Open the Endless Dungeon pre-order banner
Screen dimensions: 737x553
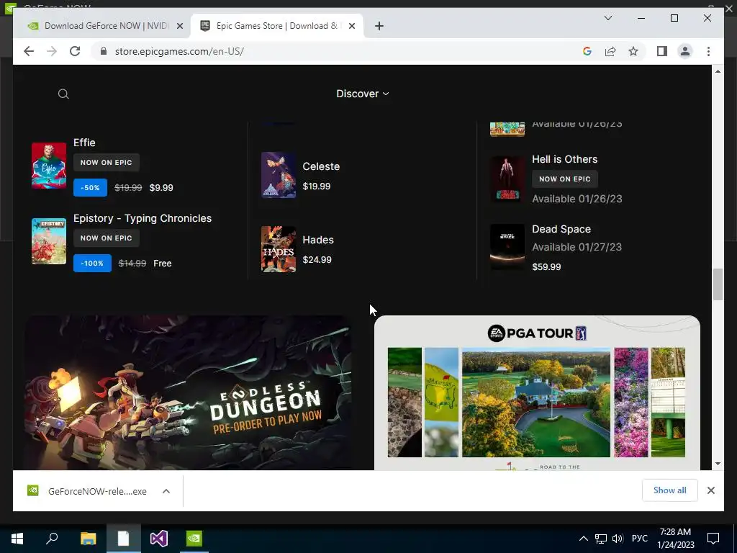[188, 392]
